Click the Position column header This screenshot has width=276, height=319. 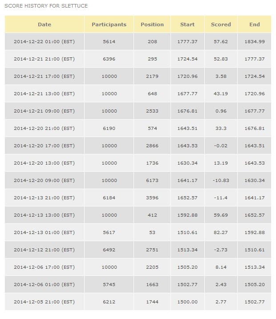tap(152, 24)
